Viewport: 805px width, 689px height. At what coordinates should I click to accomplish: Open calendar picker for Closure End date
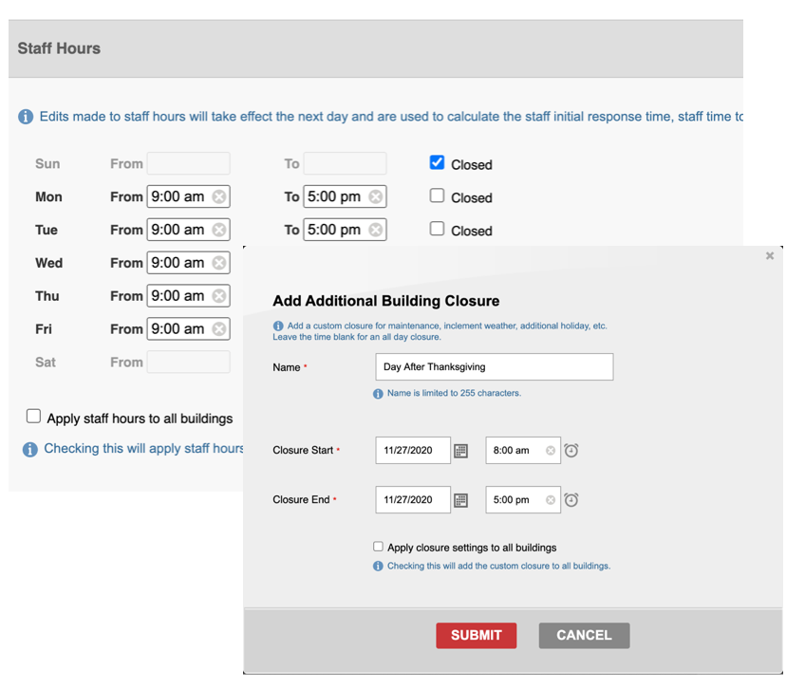point(460,500)
